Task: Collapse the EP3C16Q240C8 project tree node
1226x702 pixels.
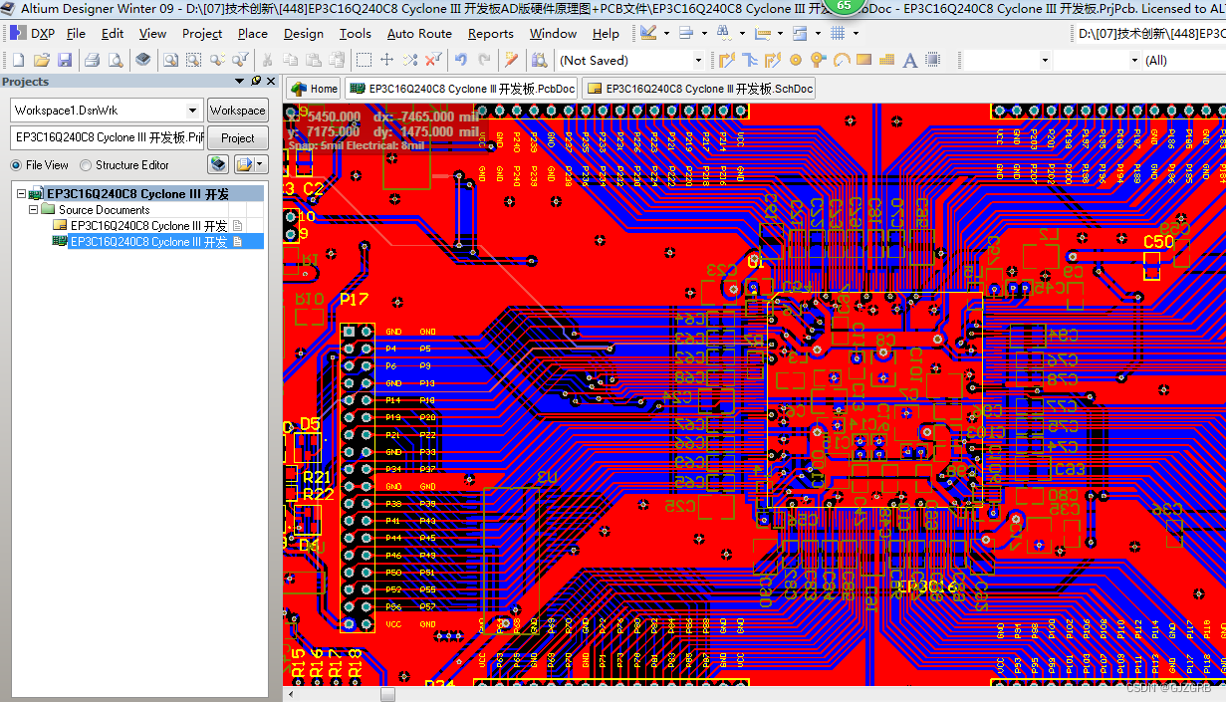Action: pyautogui.click(x=21, y=193)
